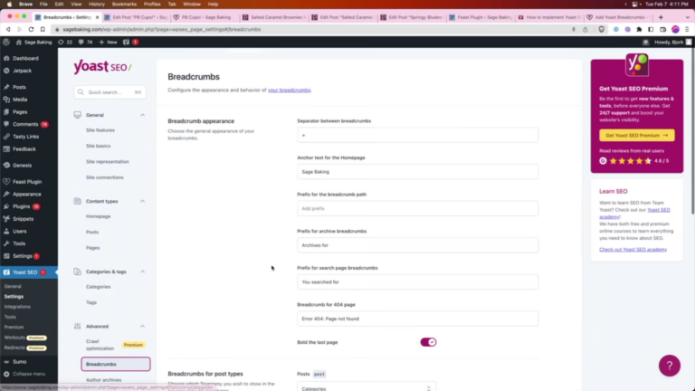This screenshot has width=695, height=391.
Task: Open a new browser tab with plus
Action: 661,17
